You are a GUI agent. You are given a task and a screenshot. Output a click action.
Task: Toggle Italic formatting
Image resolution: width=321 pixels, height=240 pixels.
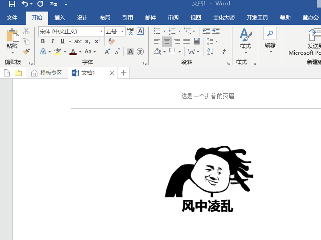pyautogui.click(x=53, y=41)
